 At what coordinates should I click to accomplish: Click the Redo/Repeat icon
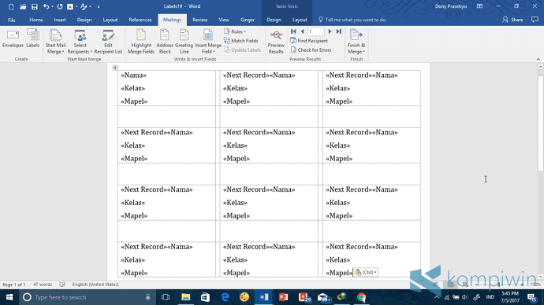pos(60,6)
